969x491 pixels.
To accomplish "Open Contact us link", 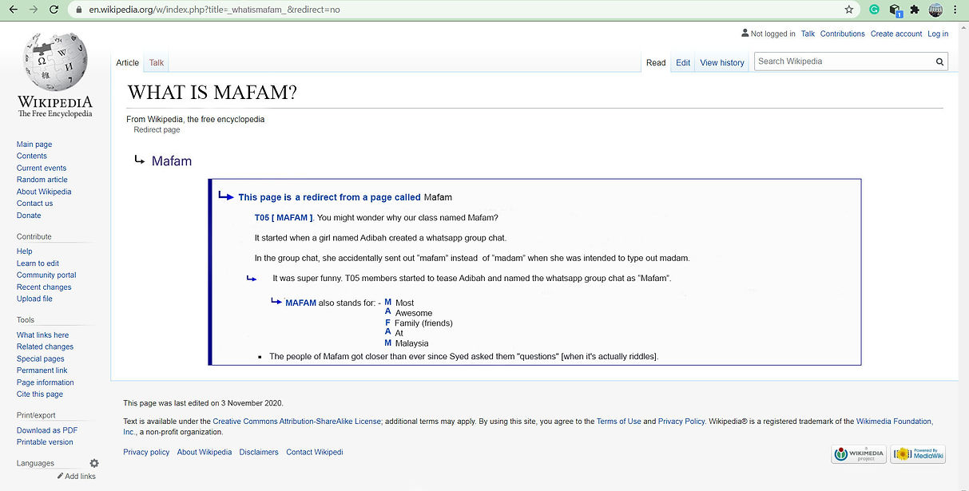I will [x=34, y=204].
